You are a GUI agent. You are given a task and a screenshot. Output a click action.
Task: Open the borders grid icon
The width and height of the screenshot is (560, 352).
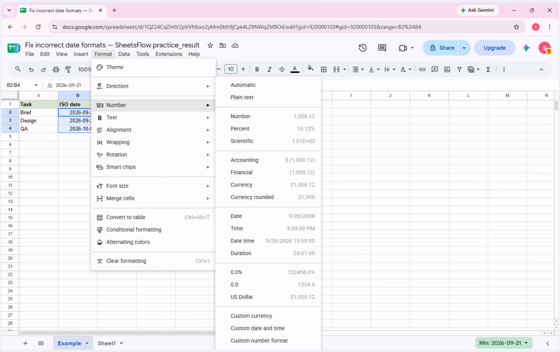coord(324,69)
